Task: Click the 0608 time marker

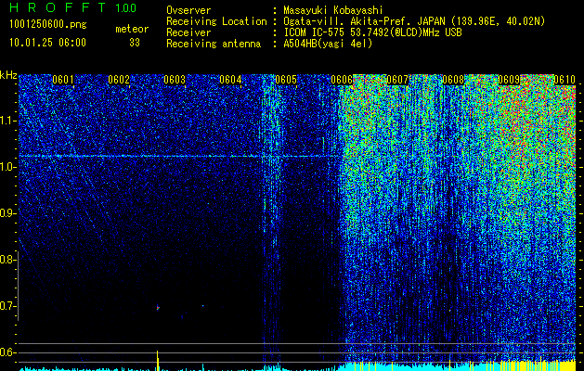Action: tap(453, 80)
